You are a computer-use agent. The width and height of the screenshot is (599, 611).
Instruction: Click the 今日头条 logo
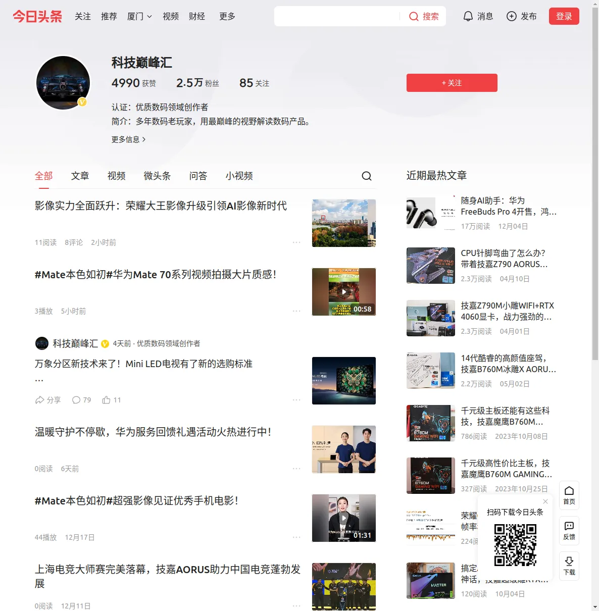37,16
